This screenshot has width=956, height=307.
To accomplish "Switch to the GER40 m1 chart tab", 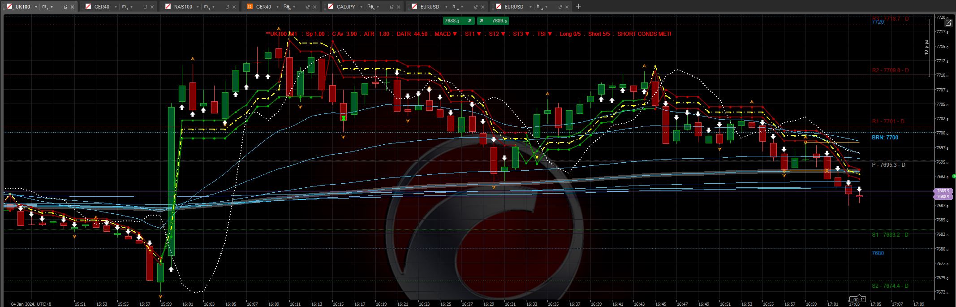I will pyautogui.click(x=119, y=7).
